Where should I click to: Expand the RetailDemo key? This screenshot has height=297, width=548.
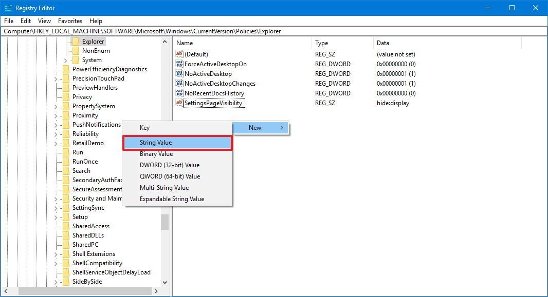point(56,143)
